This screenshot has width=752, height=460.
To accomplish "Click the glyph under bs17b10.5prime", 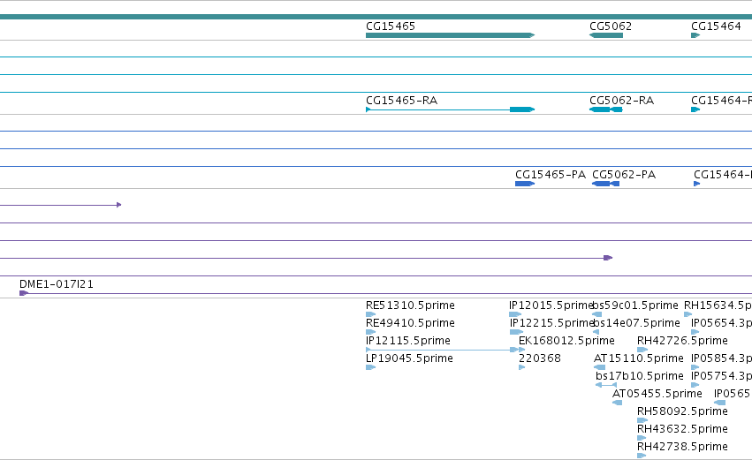I will (606, 385).
